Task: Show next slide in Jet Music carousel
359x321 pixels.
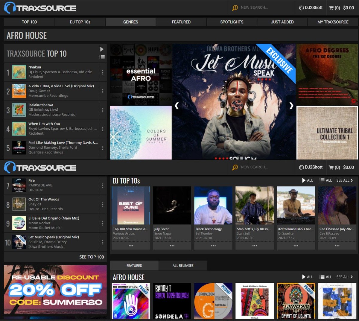Action: 291,105
